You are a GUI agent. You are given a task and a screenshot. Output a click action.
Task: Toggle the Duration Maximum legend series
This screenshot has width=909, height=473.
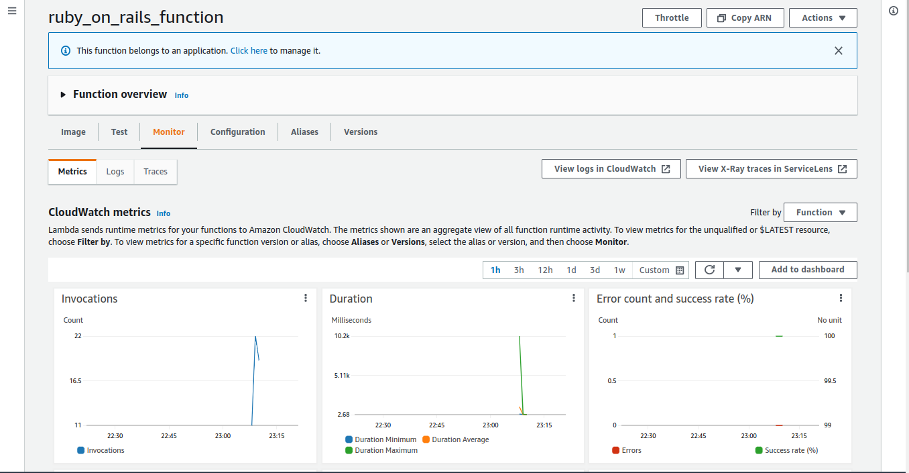[381, 450]
